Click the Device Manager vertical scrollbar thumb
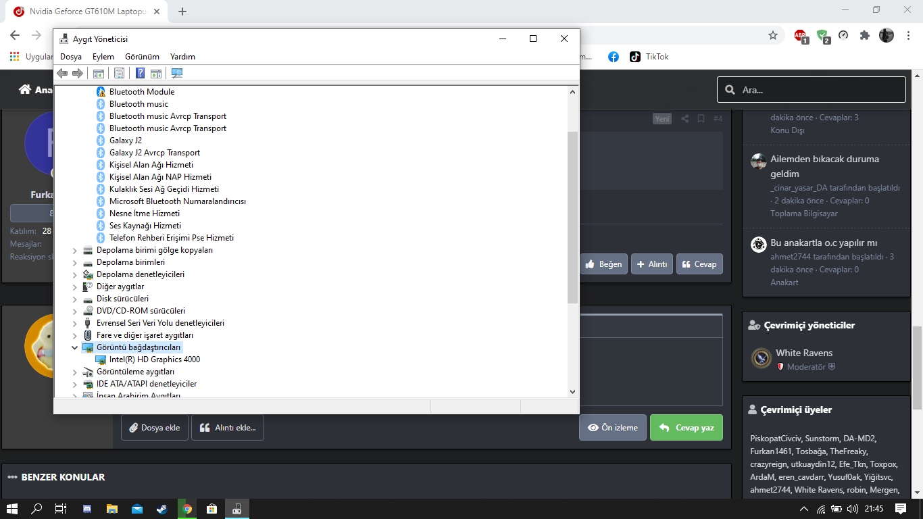This screenshot has height=519, width=923. click(572, 218)
